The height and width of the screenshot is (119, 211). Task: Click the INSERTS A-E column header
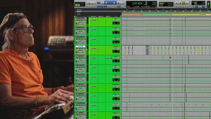(x=93, y=16)
